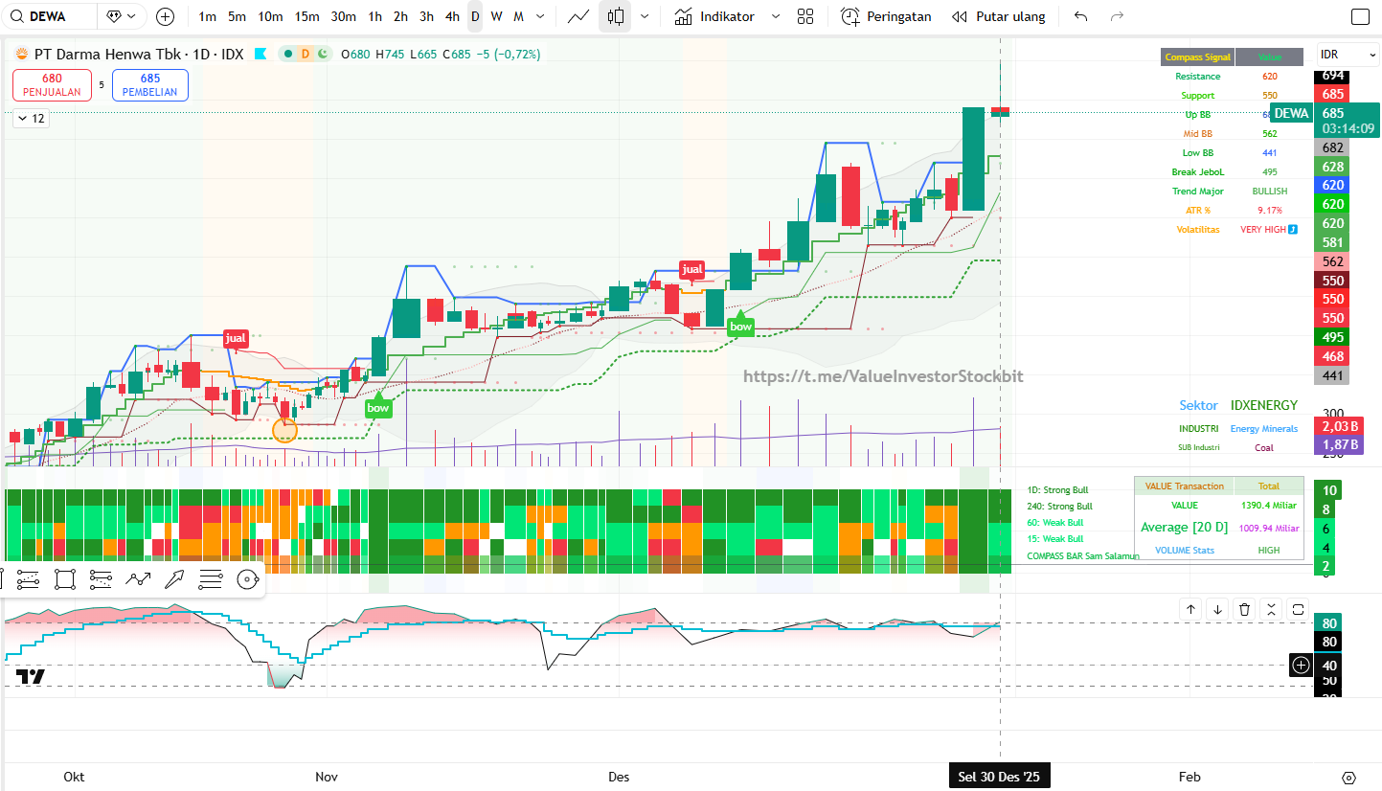Select the rectangle shape drawing tool
The height and width of the screenshot is (791, 1382).
coord(65,578)
